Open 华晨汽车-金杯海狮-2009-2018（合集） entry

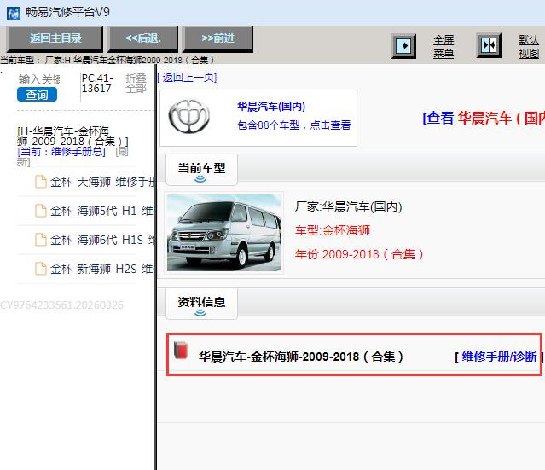pyautogui.click(x=301, y=357)
